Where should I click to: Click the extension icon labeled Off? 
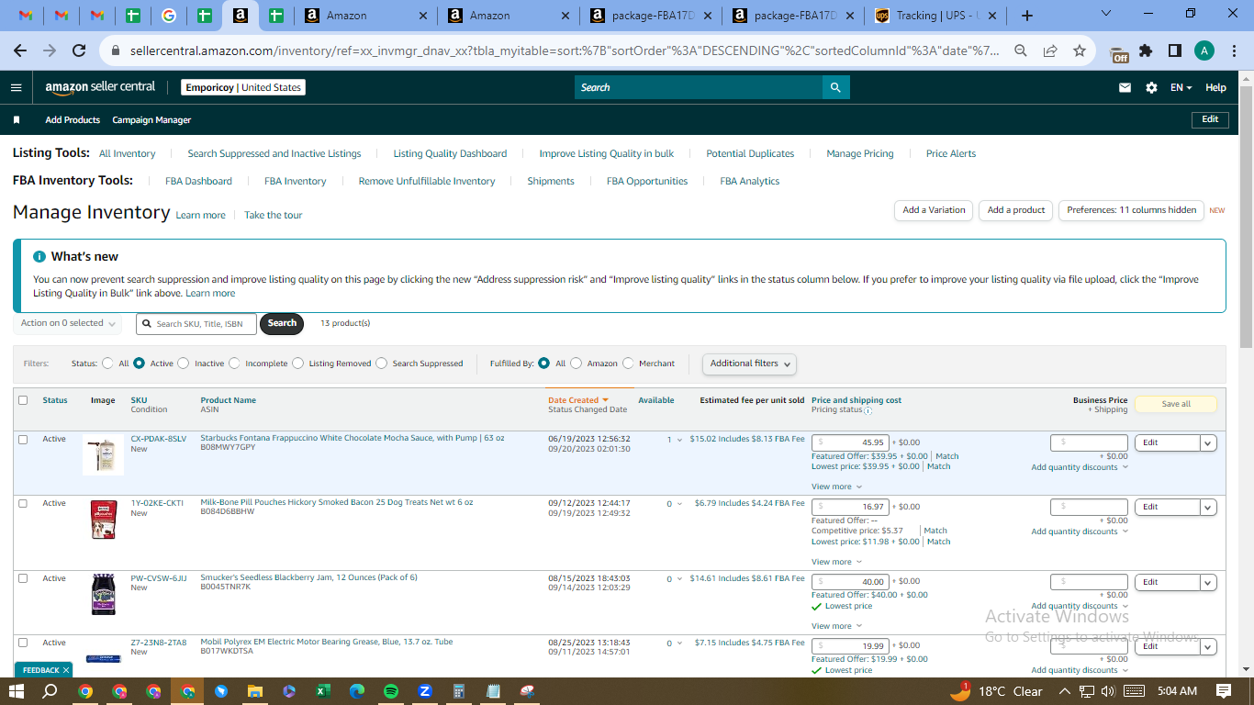pos(1119,52)
